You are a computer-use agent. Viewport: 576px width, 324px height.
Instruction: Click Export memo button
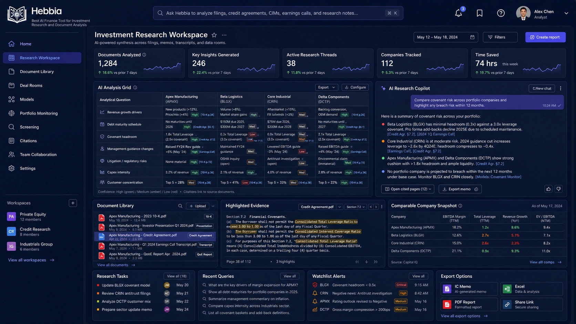click(460, 189)
